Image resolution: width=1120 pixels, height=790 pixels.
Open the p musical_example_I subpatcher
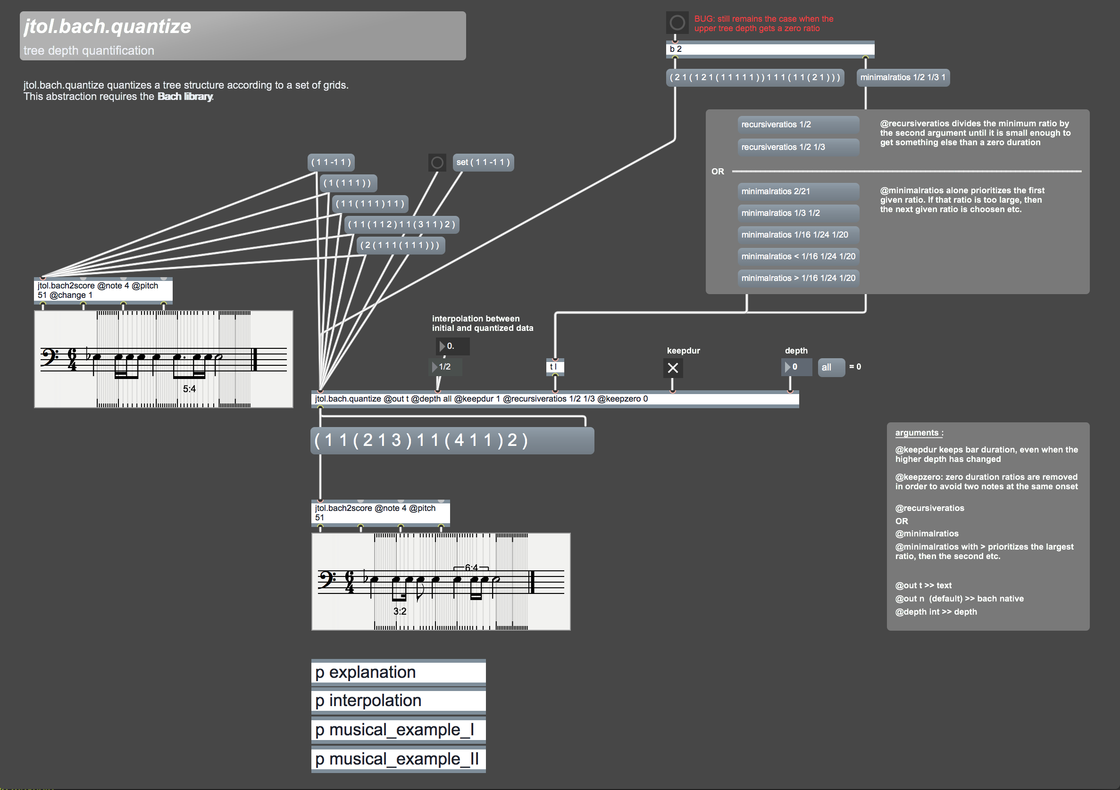coord(398,730)
